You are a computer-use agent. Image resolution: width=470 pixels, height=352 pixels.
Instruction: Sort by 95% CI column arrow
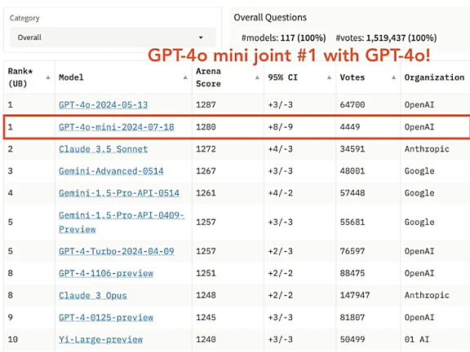click(329, 77)
